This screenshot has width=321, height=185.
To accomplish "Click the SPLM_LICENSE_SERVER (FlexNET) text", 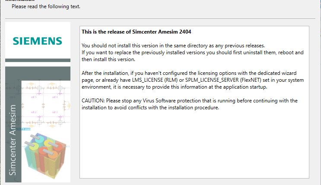I will tap(223, 80).
